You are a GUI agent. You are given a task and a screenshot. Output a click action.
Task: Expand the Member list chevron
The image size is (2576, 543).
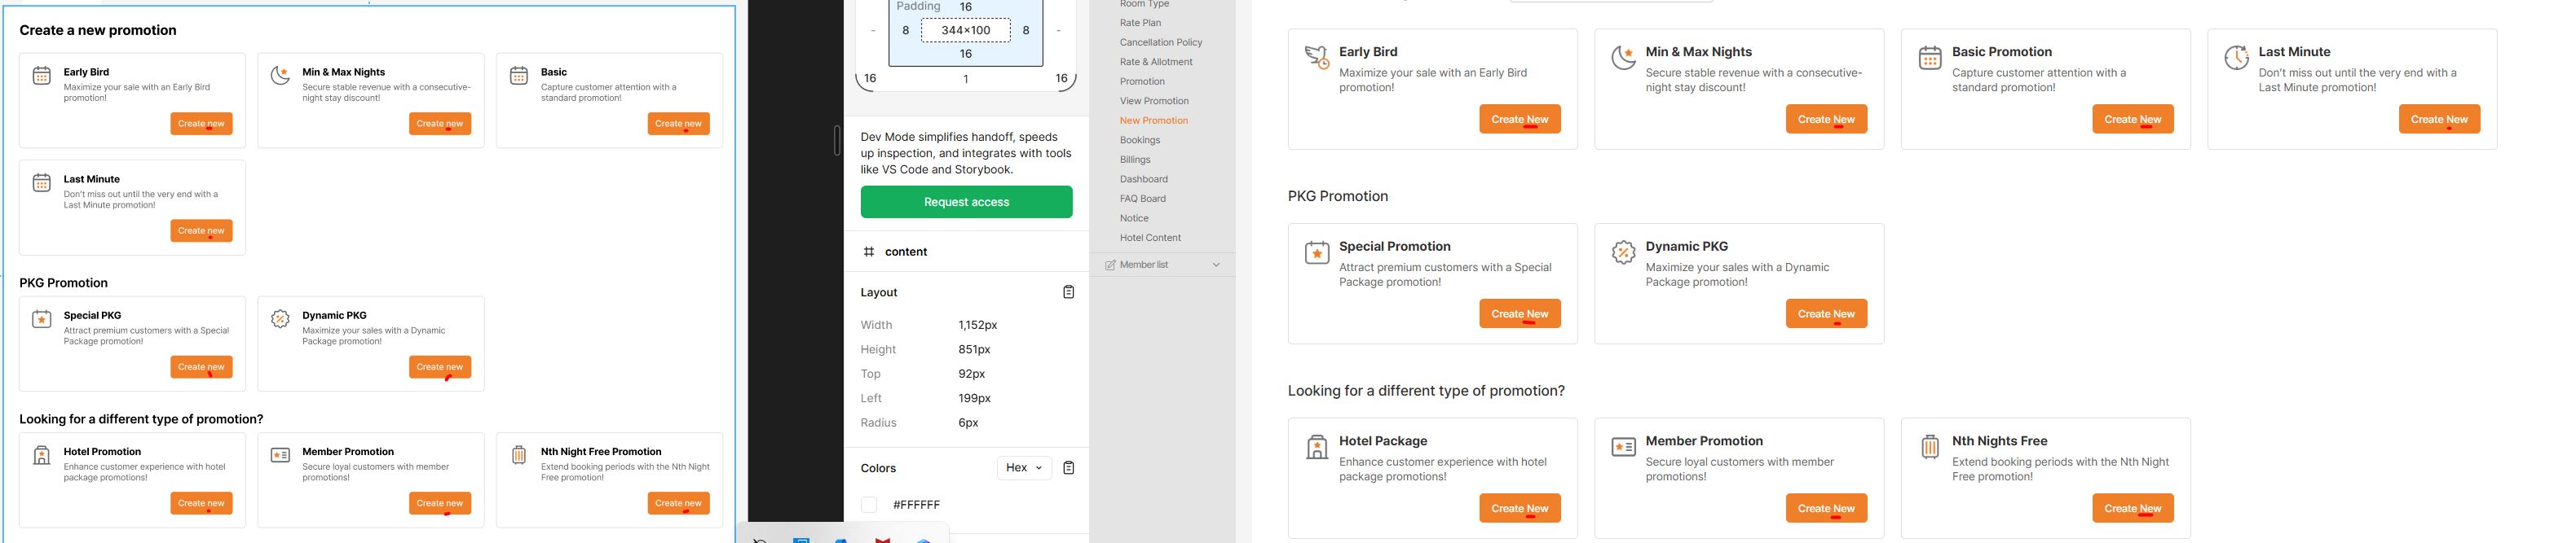1216,265
